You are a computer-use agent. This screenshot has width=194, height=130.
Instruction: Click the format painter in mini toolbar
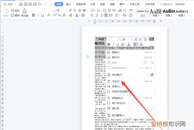141,44
